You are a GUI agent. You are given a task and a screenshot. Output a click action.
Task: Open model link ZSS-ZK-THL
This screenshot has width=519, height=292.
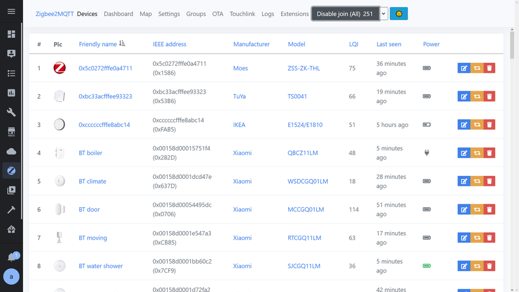coord(304,68)
